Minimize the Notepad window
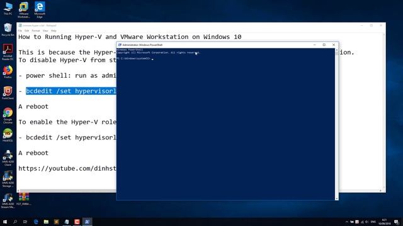The image size is (403, 226). (361, 25)
